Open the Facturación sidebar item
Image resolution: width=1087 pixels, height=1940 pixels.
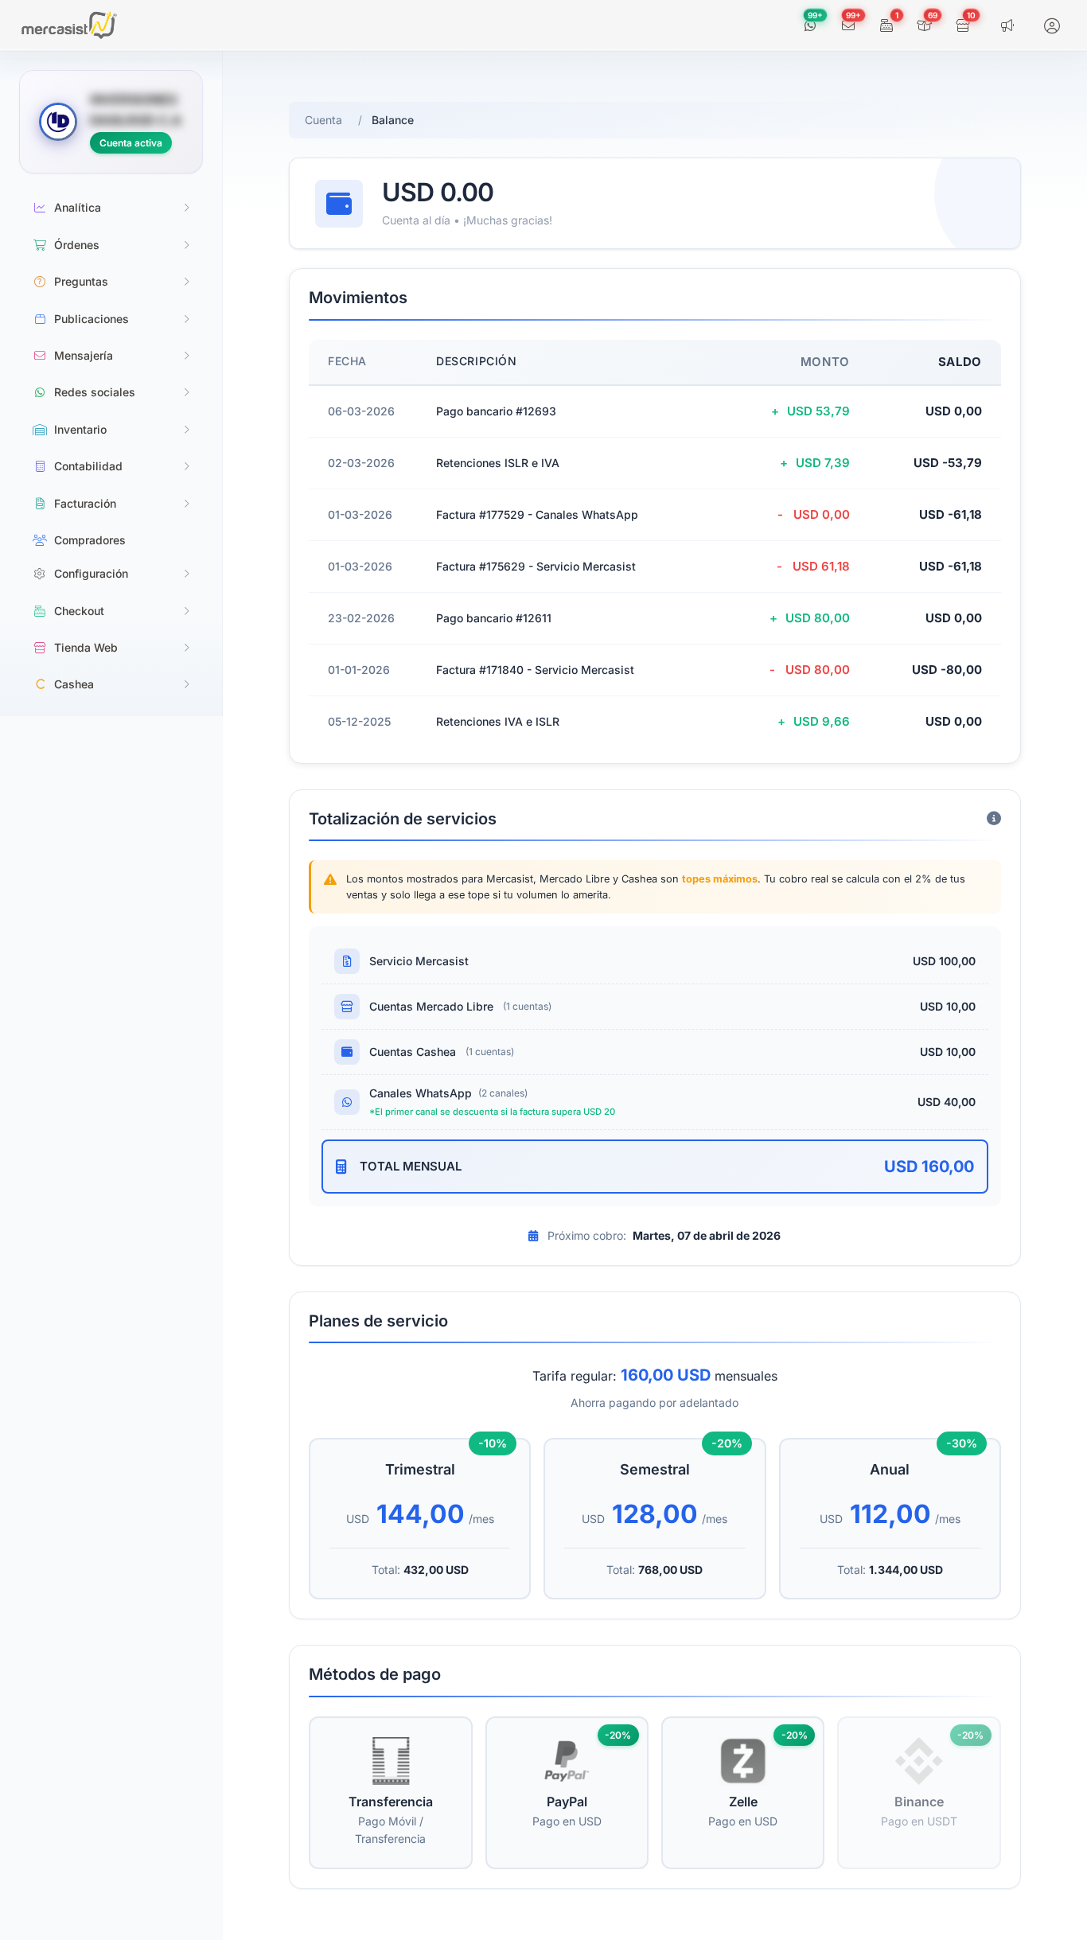pos(85,504)
